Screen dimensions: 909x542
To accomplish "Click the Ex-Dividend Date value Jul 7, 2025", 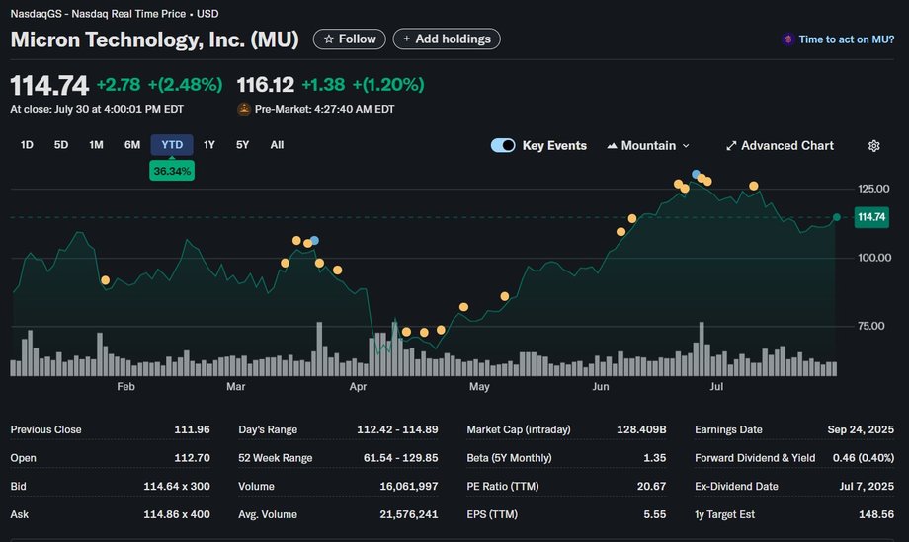I will pyautogui.click(x=867, y=487).
